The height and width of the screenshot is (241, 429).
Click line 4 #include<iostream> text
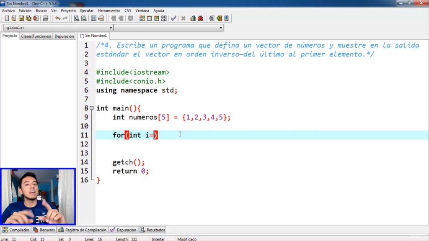[133, 72]
